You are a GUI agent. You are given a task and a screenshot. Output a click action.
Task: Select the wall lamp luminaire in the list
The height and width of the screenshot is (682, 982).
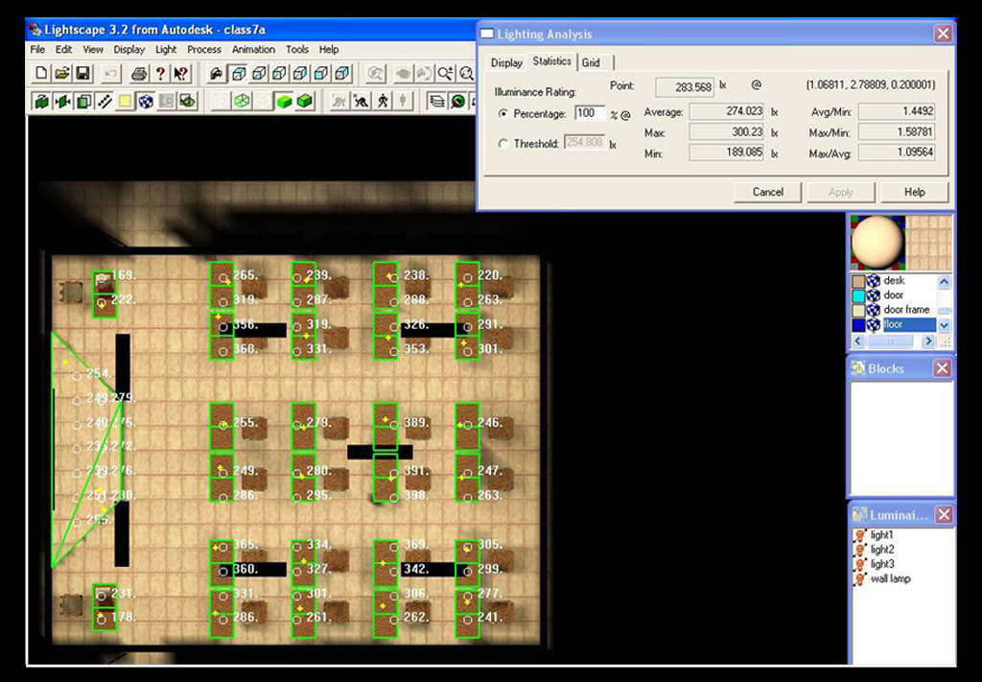pos(890,578)
